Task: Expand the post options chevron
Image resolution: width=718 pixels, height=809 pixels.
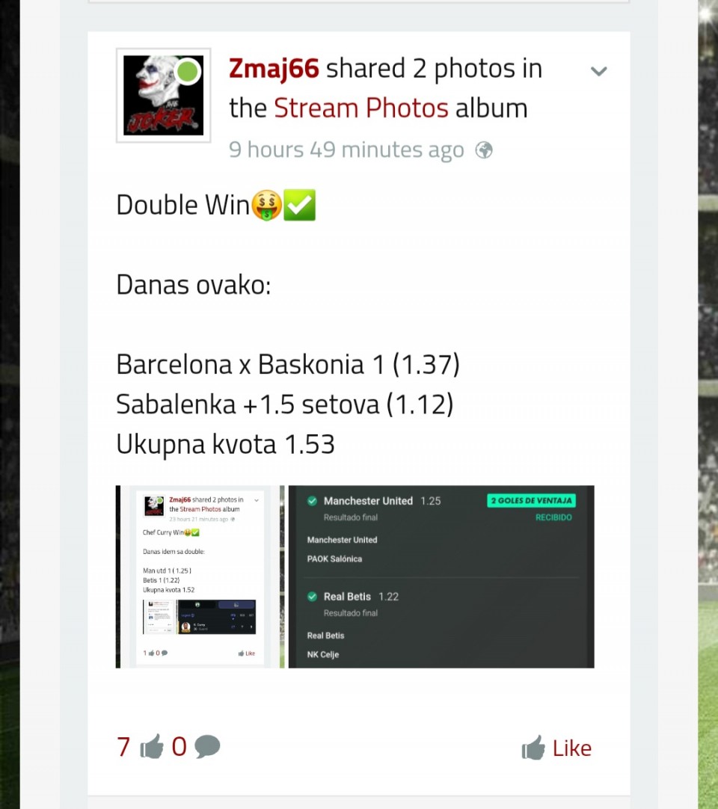Action: point(599,71)
